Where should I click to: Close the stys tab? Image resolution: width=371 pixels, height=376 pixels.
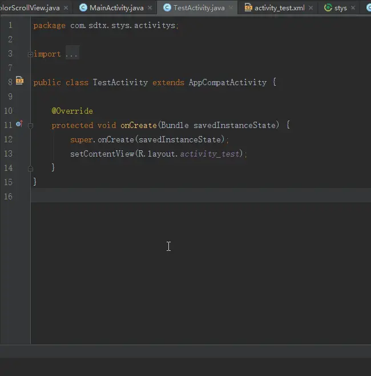353,8
